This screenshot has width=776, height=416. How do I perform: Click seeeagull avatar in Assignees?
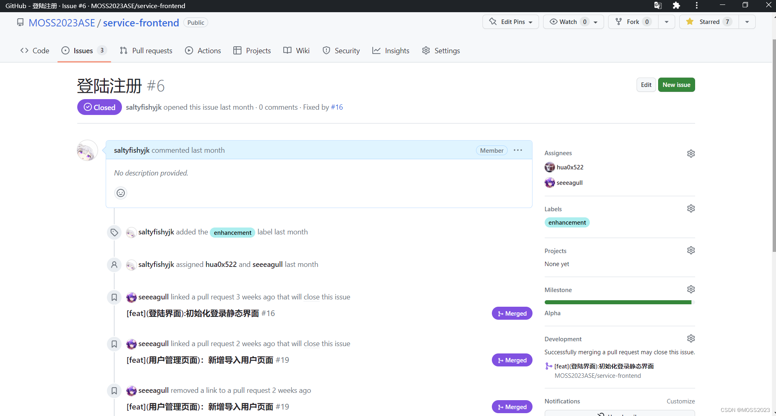(x=550, y=183)
